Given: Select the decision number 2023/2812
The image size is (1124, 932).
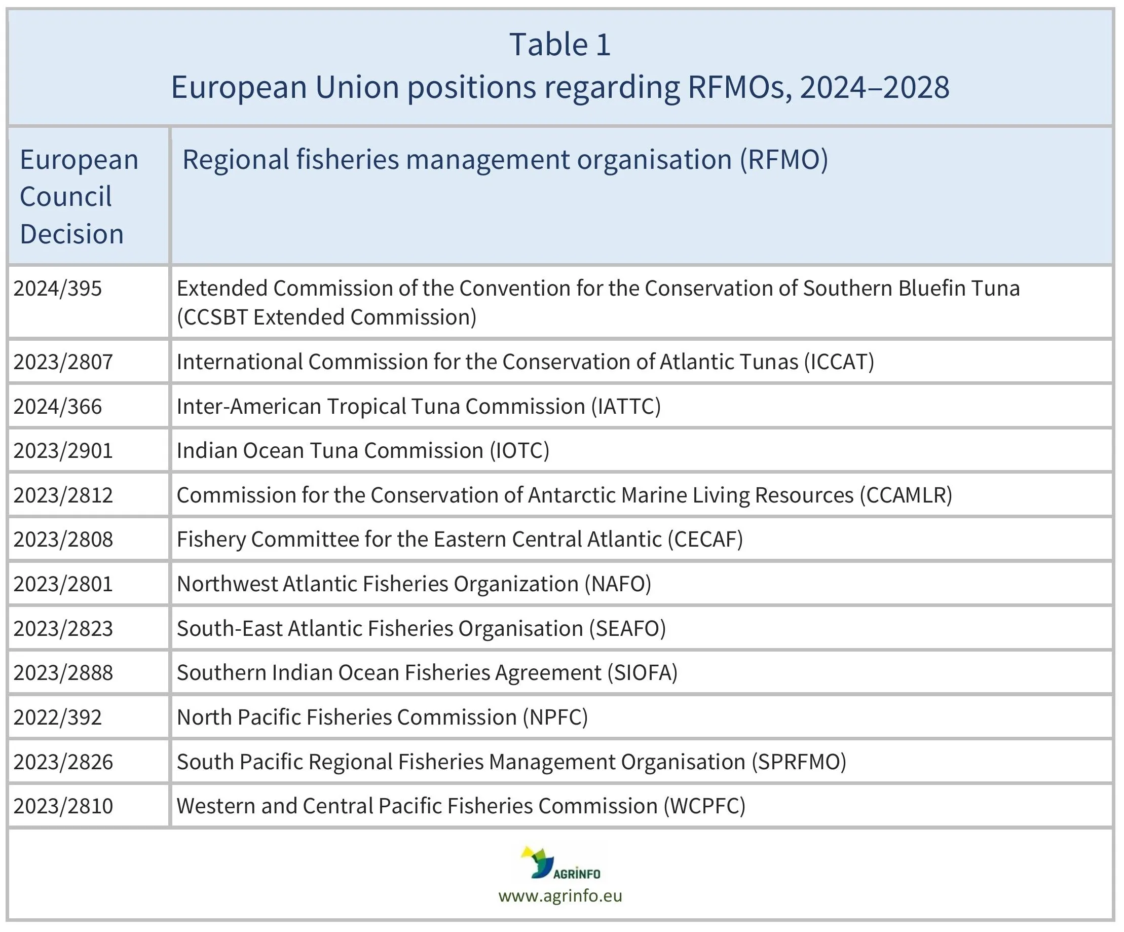Looking at the screenshot, I should tap(63, 495).
